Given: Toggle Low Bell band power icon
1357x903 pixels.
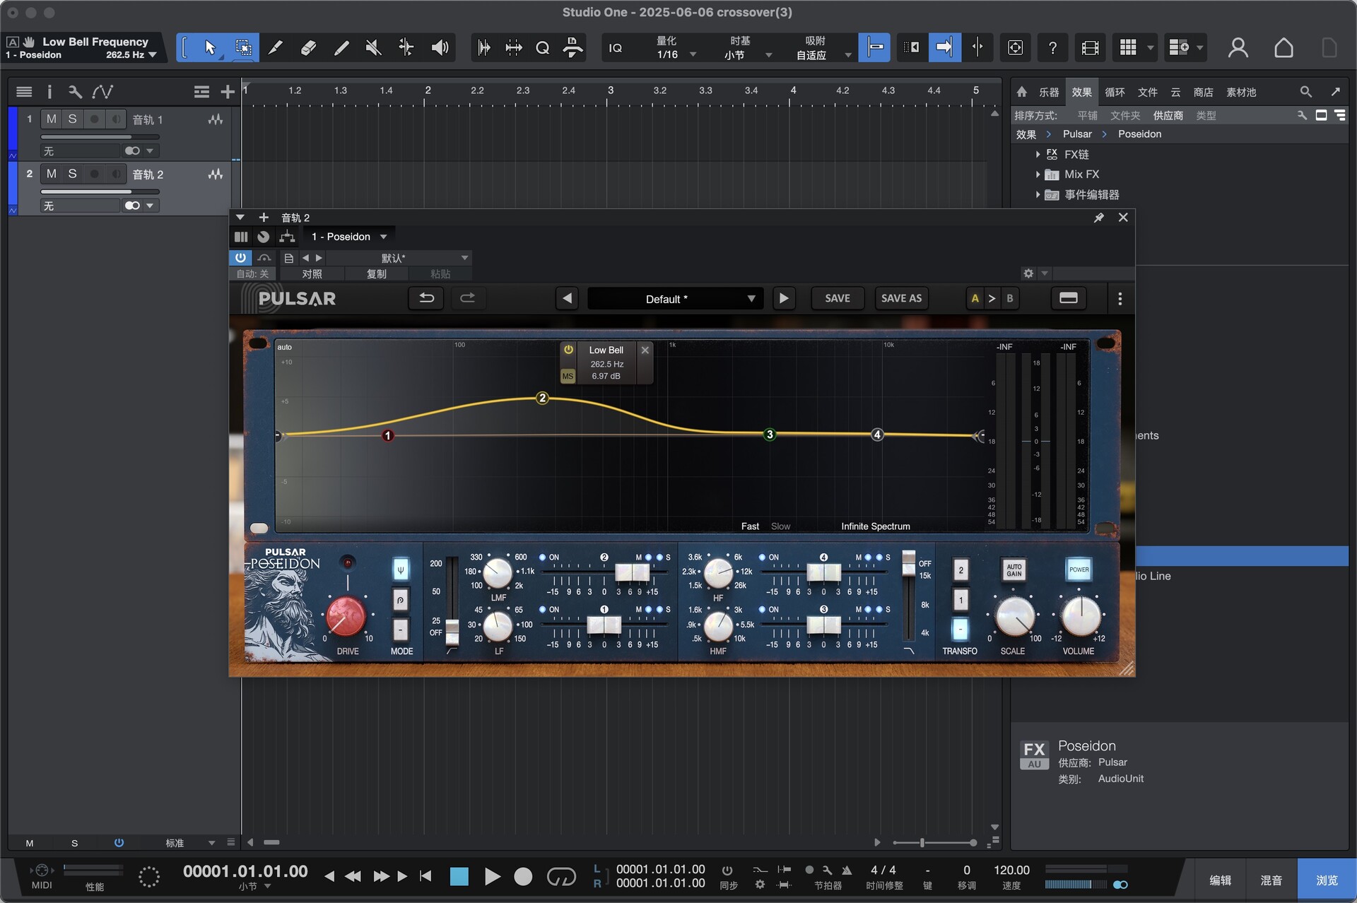Looking at the screenshot, I should (568, 350).
